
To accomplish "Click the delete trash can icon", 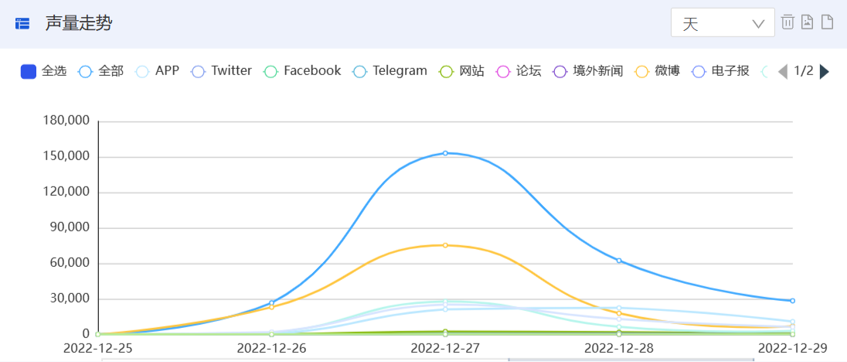I will 788,22.
